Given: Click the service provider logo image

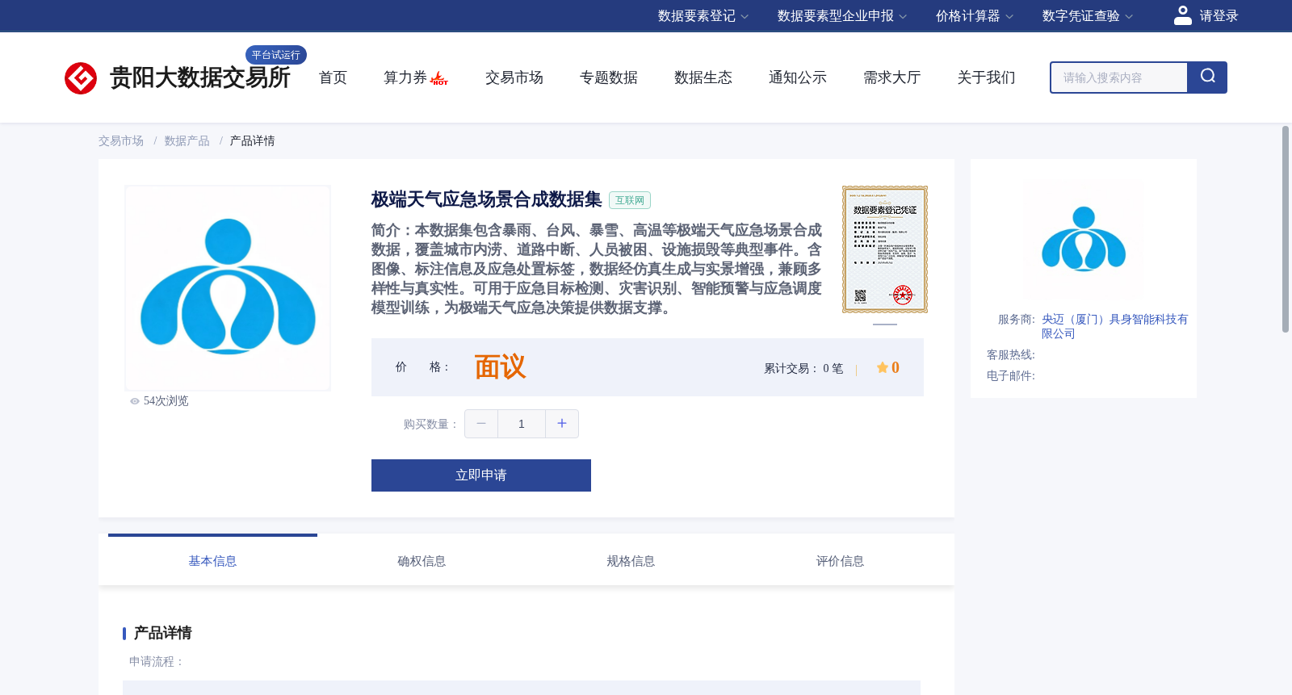Looking at the screenshot, I should click(x=1084, y=240).
